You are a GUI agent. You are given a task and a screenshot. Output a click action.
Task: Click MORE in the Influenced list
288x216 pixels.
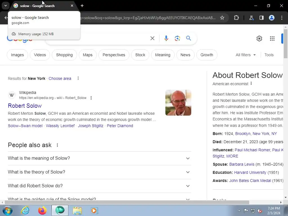coord(232,156)
